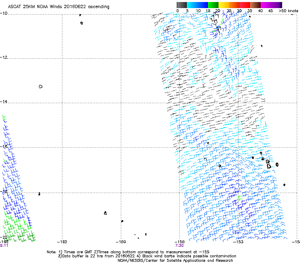Click the purple '9:11' swath time label
Screen dimensions: 300x263
coord(4,246)
